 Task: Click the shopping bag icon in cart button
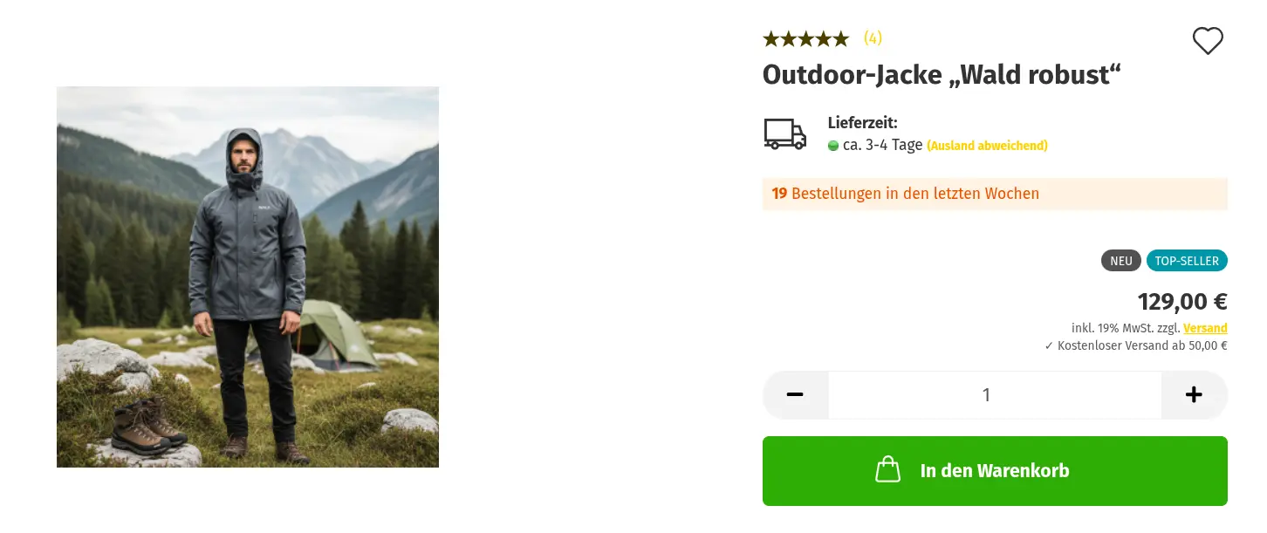pos(887,469)
